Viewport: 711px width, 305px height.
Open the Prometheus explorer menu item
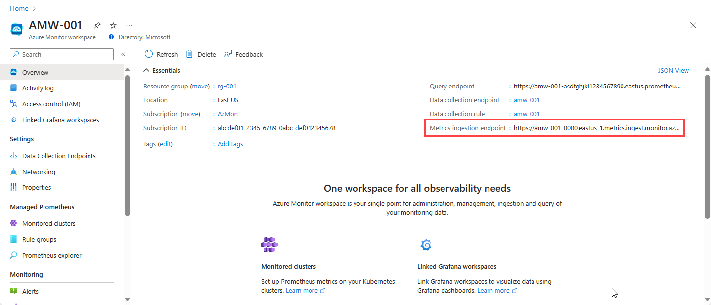(62, 255)
